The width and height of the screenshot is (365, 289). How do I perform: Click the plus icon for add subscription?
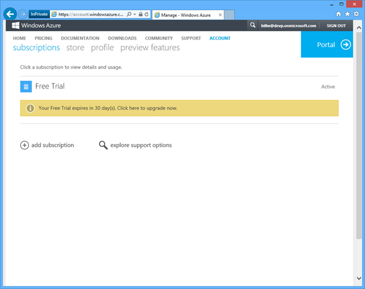tap(25, 145)
